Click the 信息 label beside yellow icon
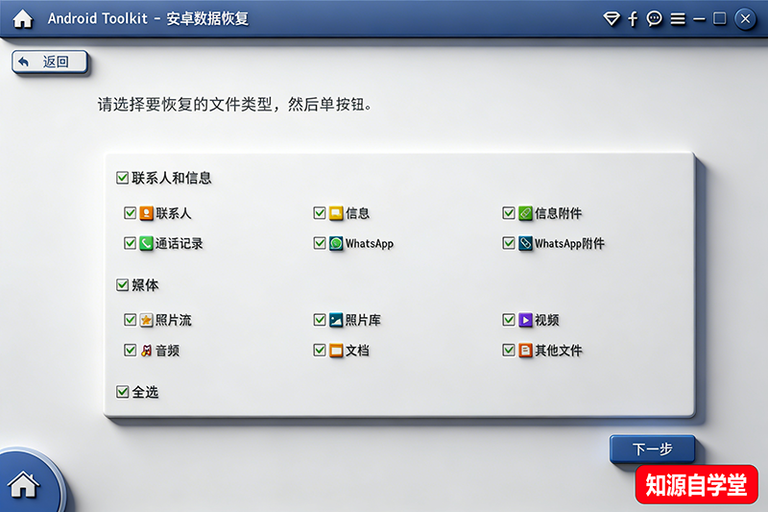768x512 pixels. coord(357,213)
